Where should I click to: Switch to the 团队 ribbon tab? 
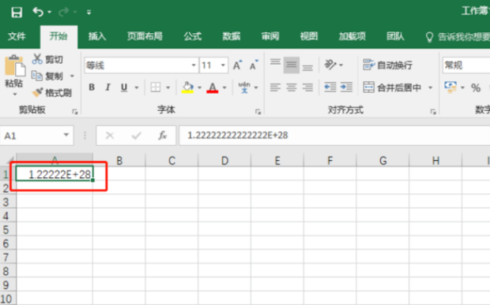(x=395, y=36)
